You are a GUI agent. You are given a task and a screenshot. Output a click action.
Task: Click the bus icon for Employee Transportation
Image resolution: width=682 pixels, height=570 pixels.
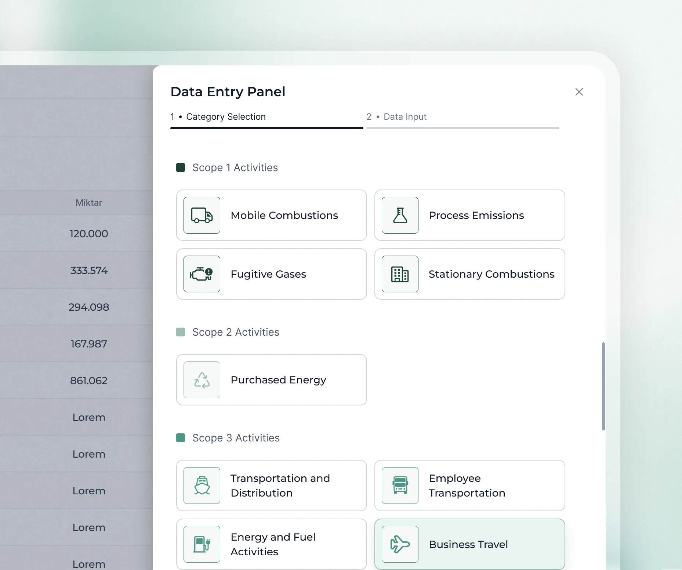400,486
